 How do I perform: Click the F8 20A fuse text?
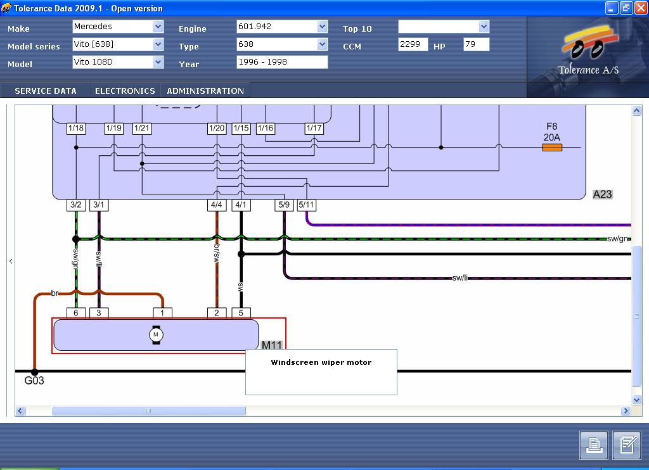(552, 132)
